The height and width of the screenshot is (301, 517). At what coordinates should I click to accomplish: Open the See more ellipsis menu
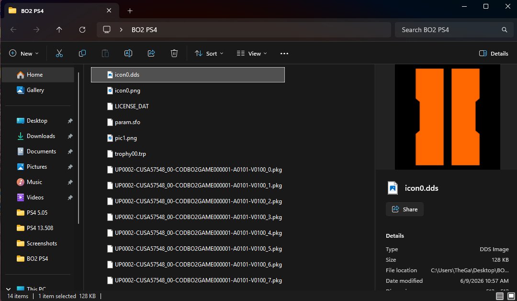point(284,54)
